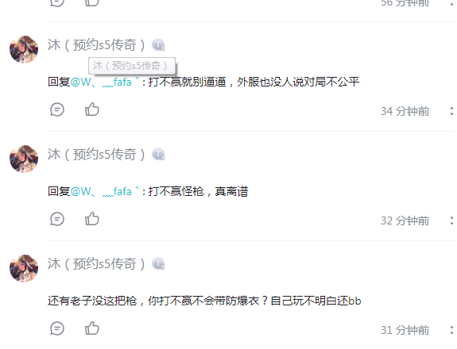
Task: Like the comment posted 31 分钟前
Action: click(x=92, y=328)
